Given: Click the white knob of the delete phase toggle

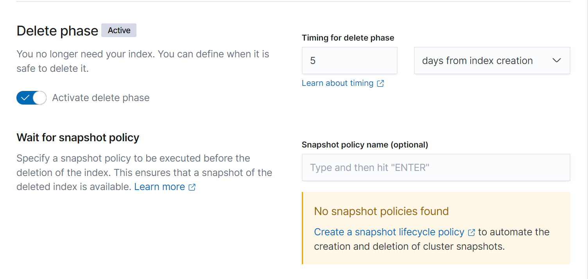Looking at the screenshot, I should [39, 98].
